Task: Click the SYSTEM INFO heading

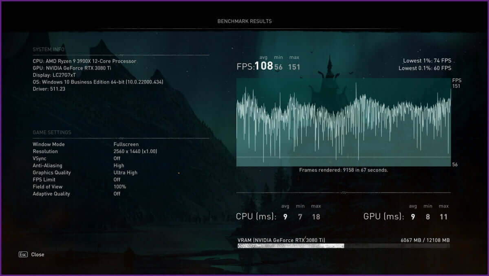Action: click(48, 50)
